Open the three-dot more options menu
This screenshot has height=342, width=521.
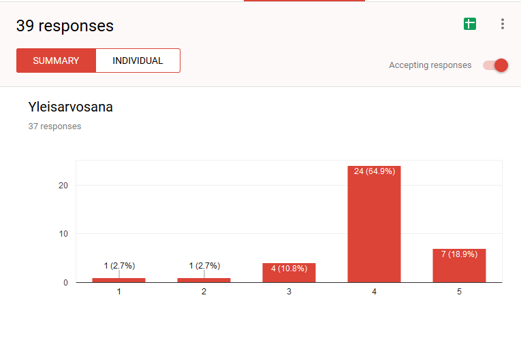point(503,24)
